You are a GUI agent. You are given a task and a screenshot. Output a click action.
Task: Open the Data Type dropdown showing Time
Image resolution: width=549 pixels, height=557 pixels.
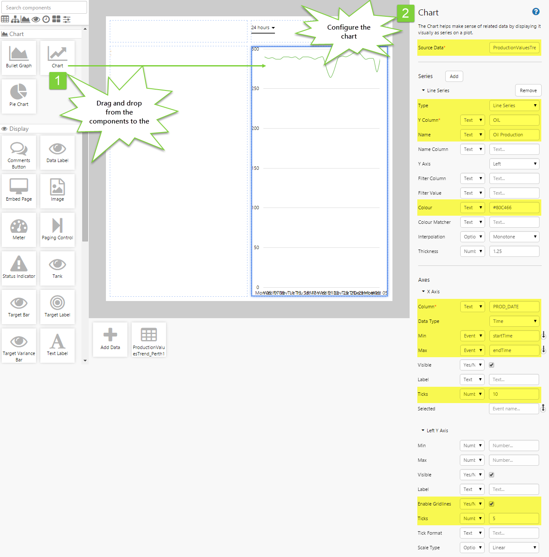[x=514, y=321]
